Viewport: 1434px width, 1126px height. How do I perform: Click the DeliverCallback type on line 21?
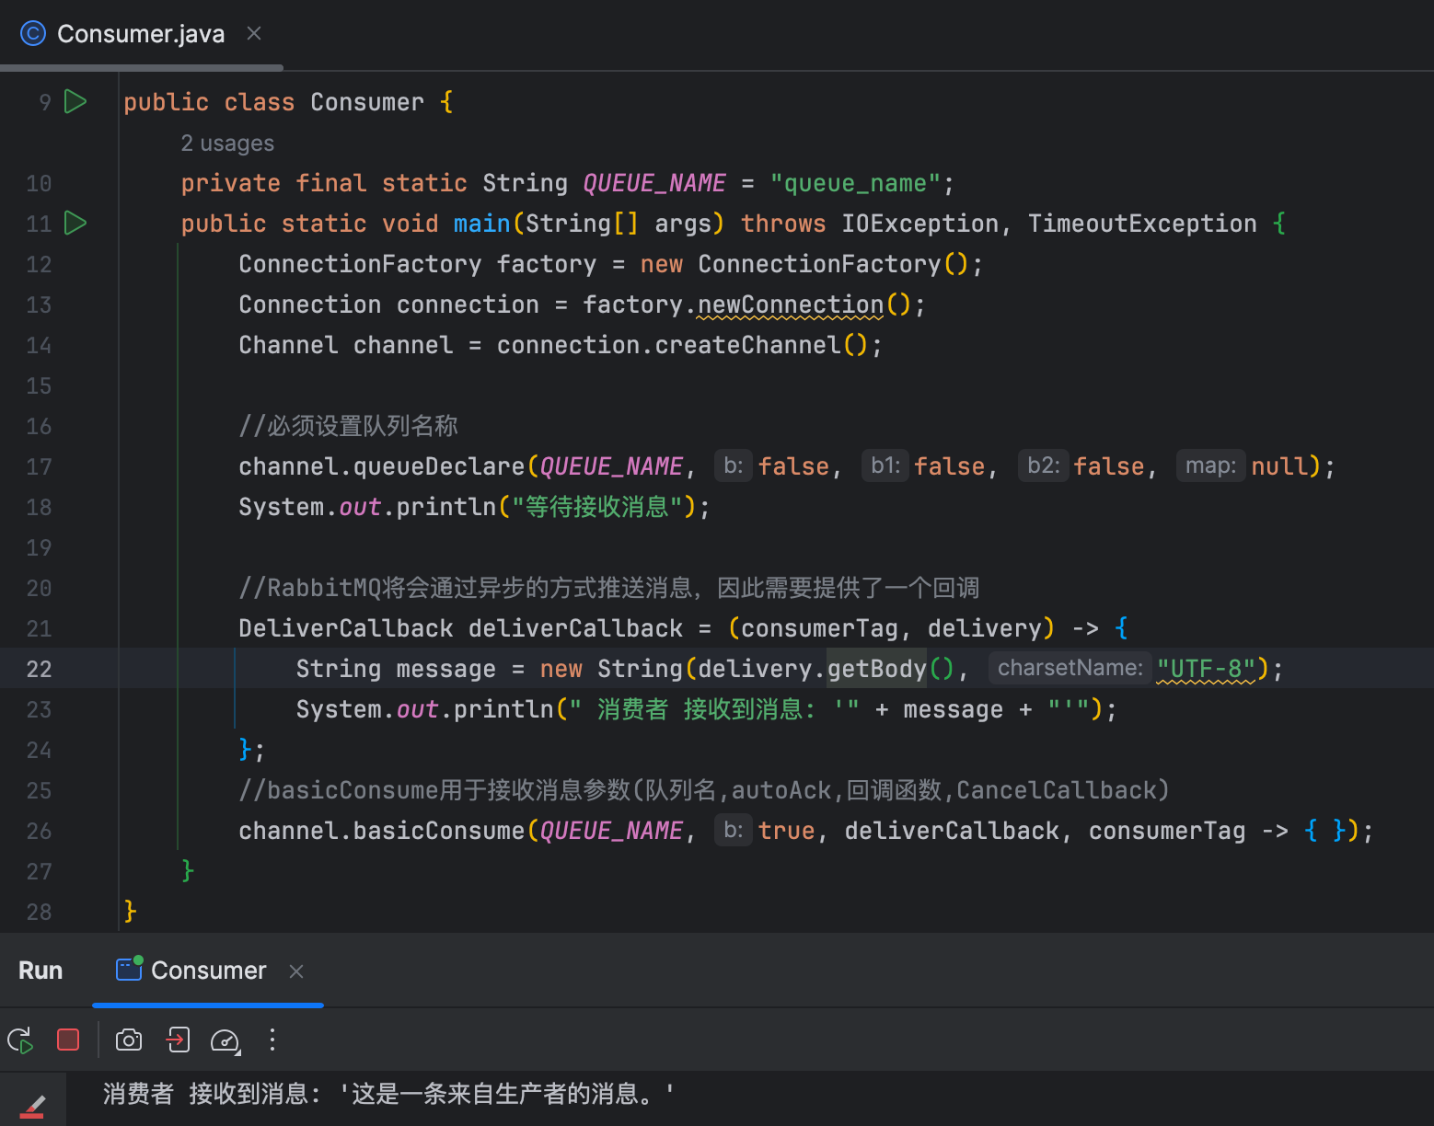pos(346,628)
